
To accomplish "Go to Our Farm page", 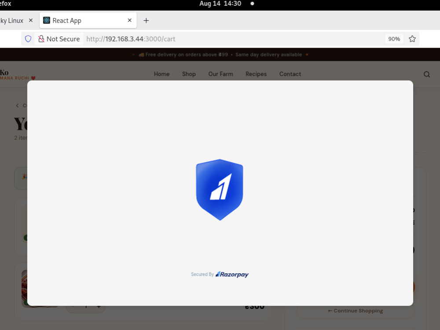I will tap(220, 74).
